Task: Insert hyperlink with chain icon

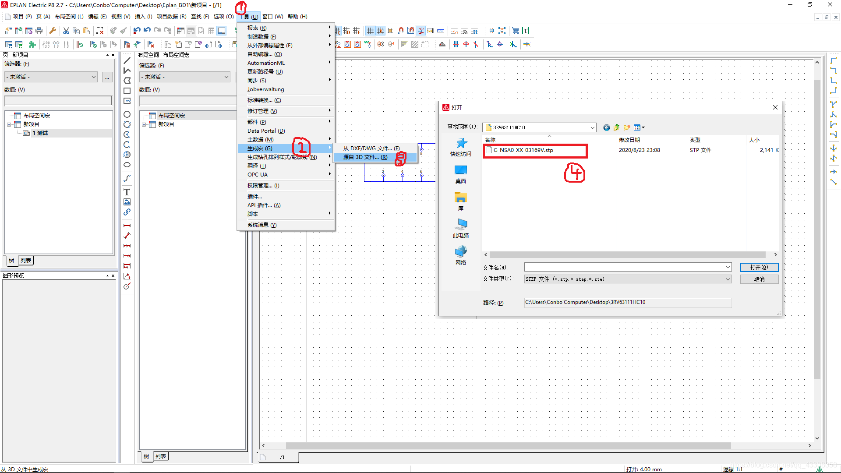Action: [x=127, y=212]
